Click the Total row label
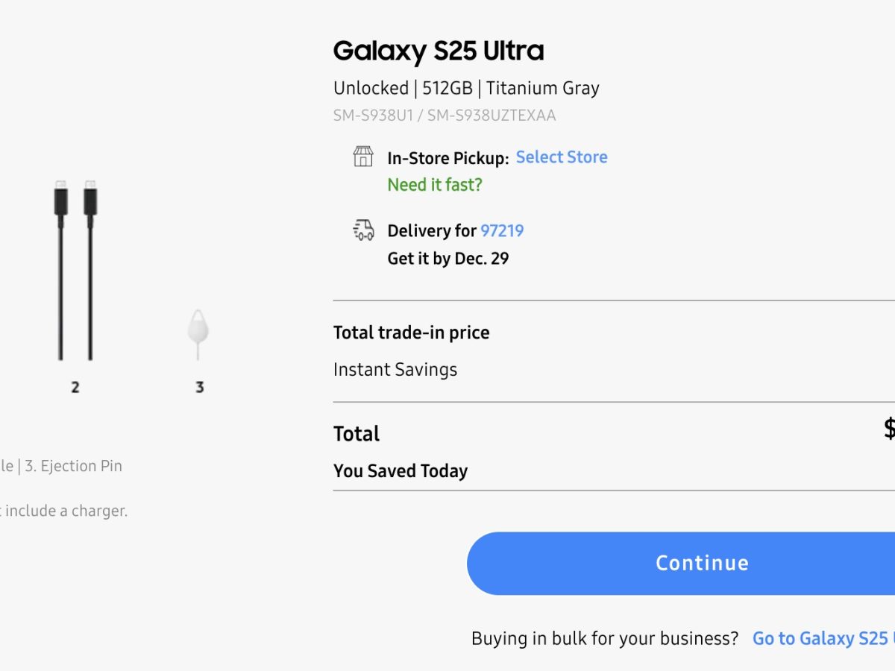 coord(357,434)
